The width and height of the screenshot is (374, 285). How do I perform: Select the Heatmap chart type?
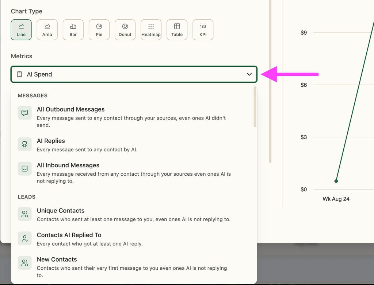click(x=151, y=30)
